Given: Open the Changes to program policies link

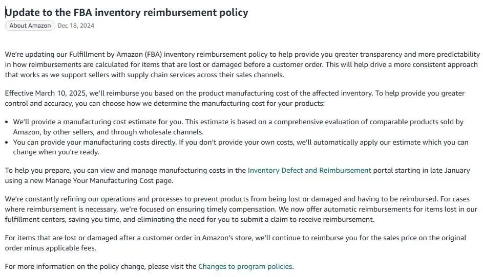Looking at the screenshot, I should 245,266.
